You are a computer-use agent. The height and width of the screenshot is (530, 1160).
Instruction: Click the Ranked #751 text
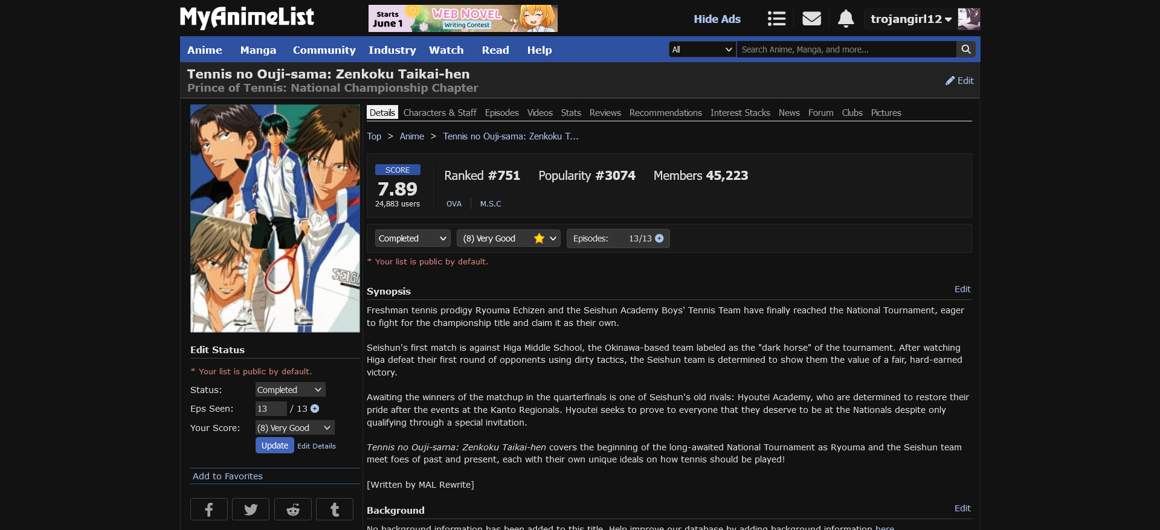(482, 176)
